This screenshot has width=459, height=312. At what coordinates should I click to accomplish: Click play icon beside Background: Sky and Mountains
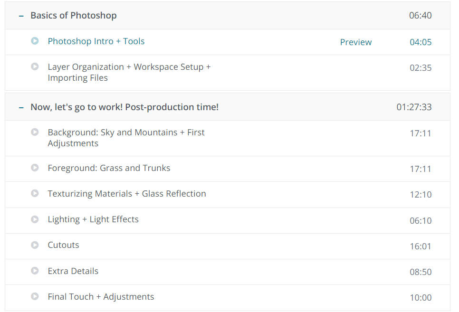35,132
